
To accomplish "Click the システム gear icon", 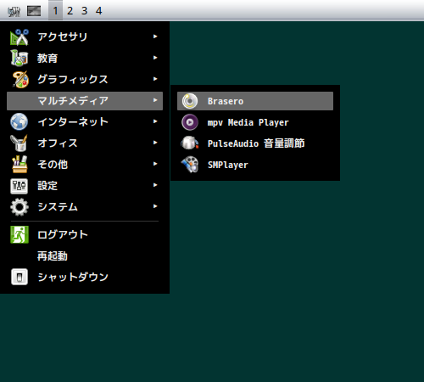I will pos(20,207).
